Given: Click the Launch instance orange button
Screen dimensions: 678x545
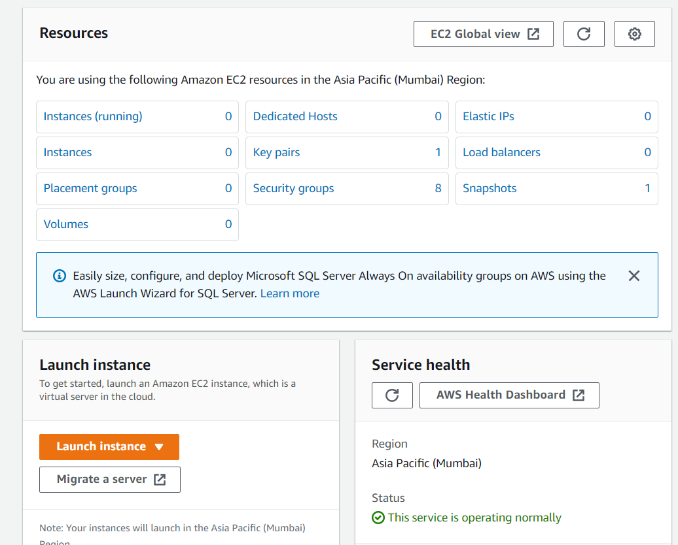Looking at the screenshot, I should click(x=109, y=446).
